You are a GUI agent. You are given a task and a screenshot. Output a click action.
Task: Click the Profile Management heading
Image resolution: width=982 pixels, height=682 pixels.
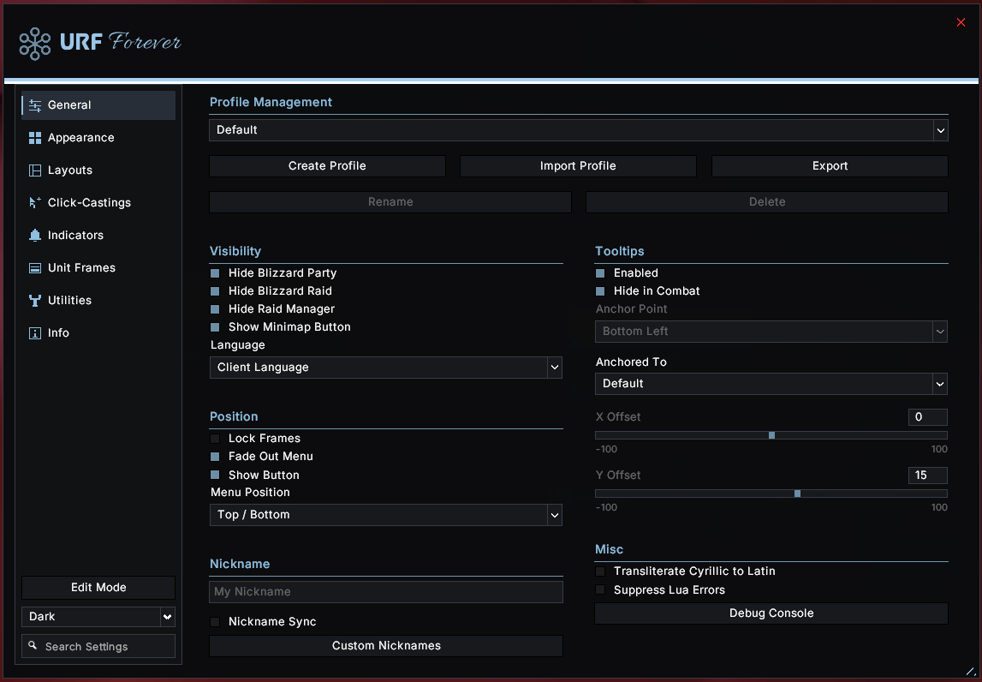(x=271, y=102)
